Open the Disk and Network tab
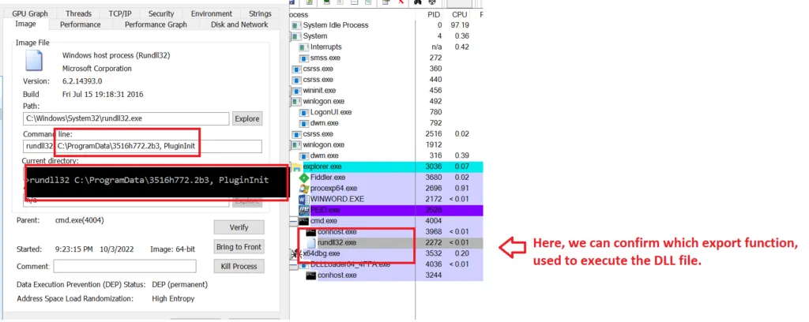This screenshot has width=809, height=322. click(239, 24)
